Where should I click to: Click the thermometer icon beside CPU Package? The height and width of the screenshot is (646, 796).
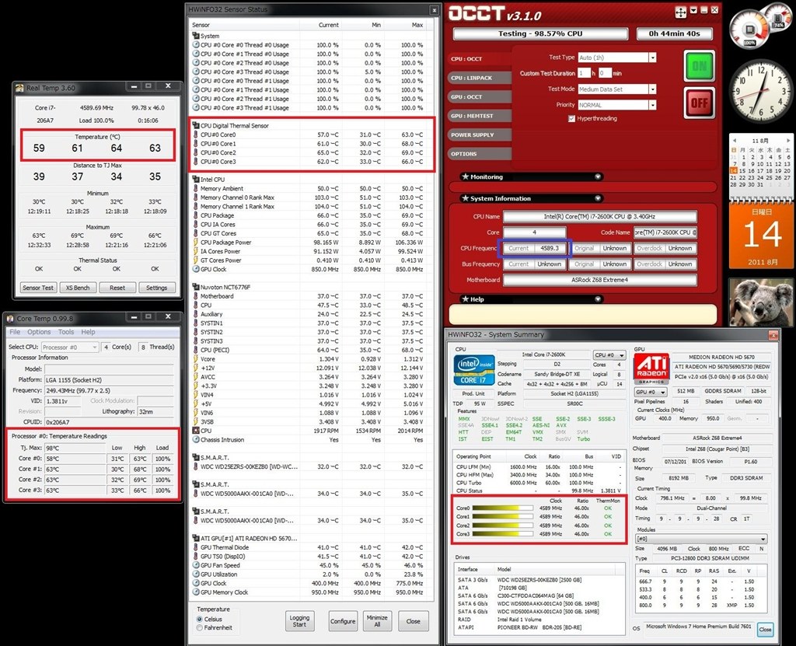(196, 215)
